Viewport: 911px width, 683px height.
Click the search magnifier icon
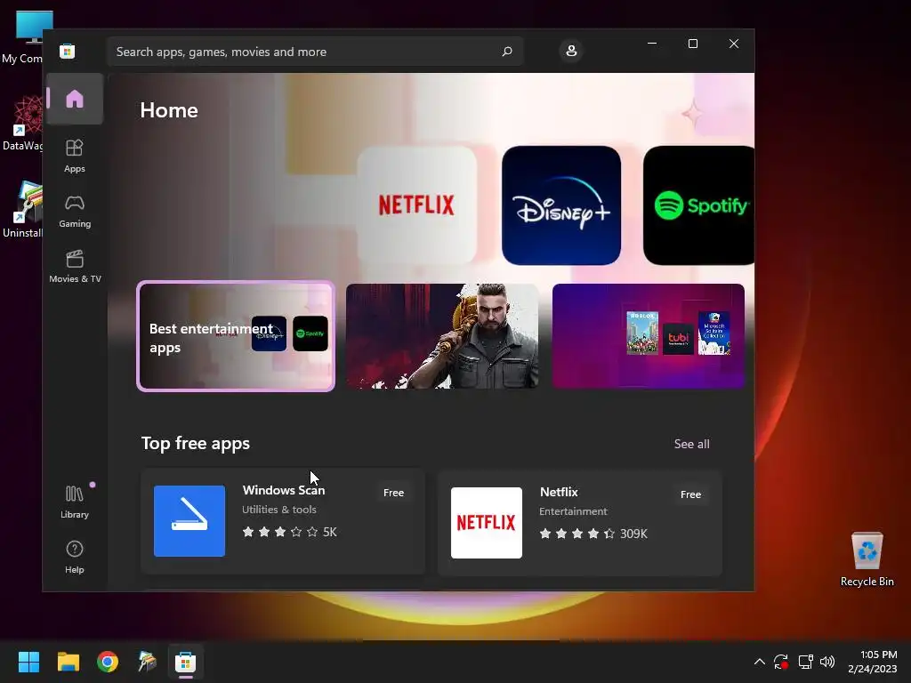(507, 52)
